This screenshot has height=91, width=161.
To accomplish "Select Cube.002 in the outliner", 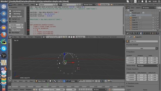I will (135, 25).
